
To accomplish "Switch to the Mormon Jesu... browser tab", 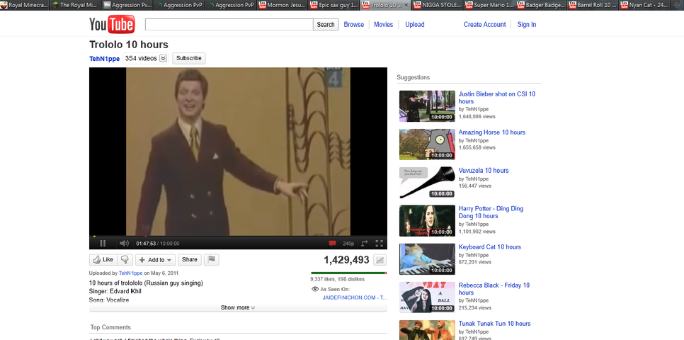I will [282, 5].
